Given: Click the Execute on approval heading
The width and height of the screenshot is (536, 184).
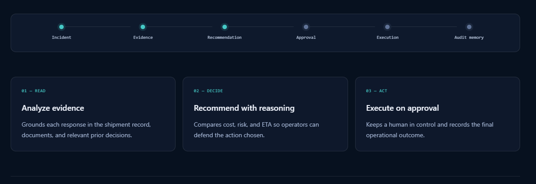Looking at the screenshot, I should point(402,108).
